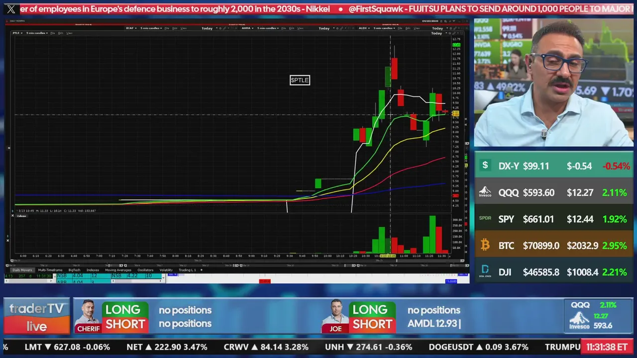
Task: Open ALDX symbol dropdown
Action: (x=364, y=28)
